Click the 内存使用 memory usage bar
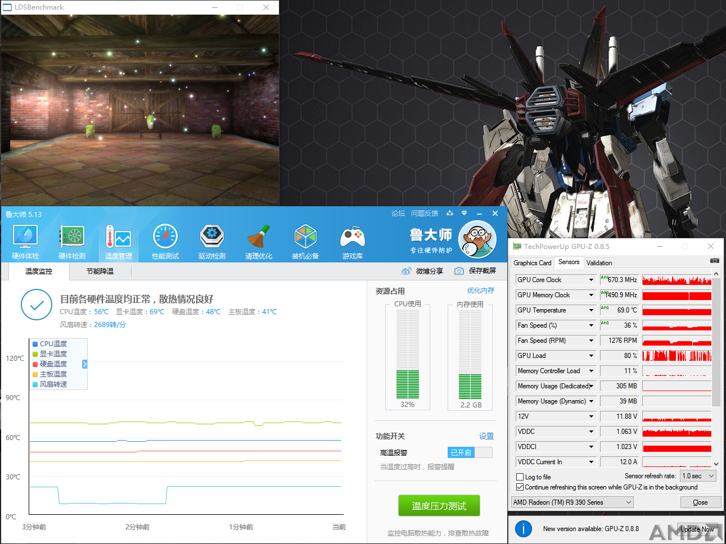This screenshot has width=726, height=544. click(x=470, y=354)
